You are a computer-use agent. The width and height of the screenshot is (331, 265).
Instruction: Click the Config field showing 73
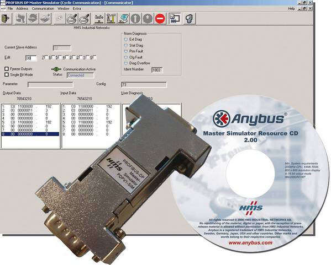pos(144,85)
